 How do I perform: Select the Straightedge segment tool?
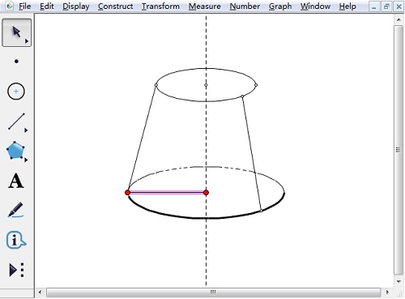pos(16,122)
